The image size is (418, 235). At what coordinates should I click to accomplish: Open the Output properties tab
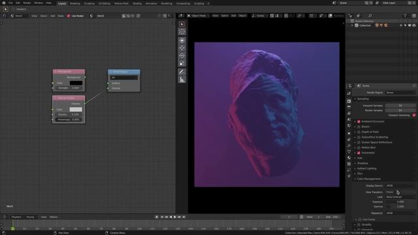(349, 107)
